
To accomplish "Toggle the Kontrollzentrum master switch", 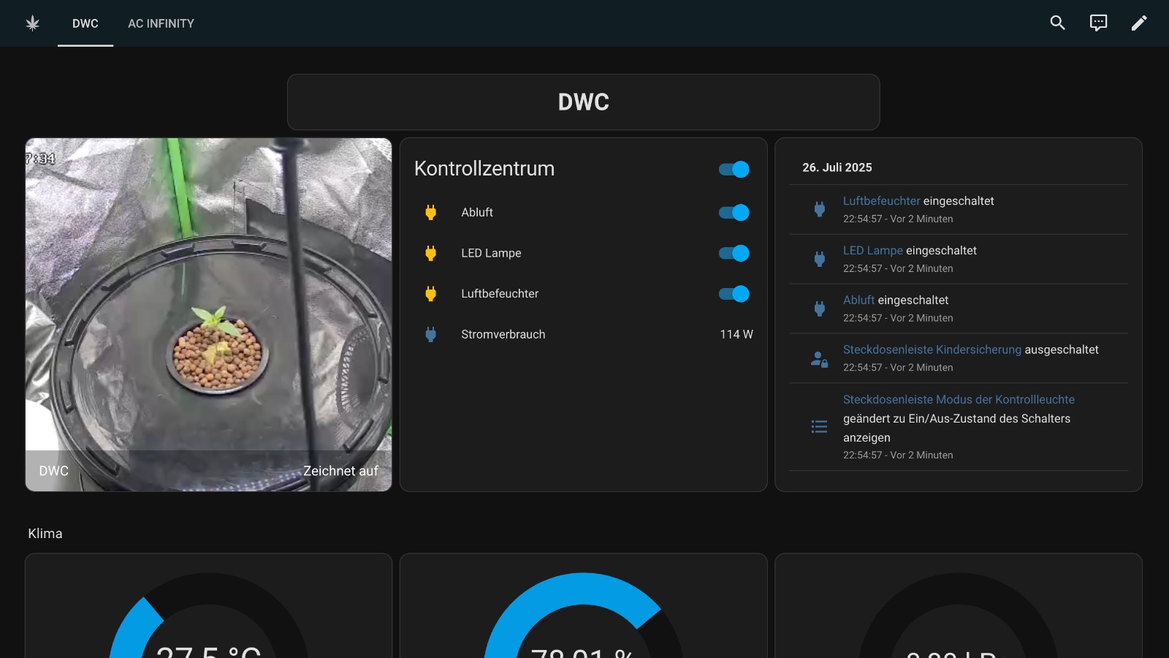I will click(734, 170).
